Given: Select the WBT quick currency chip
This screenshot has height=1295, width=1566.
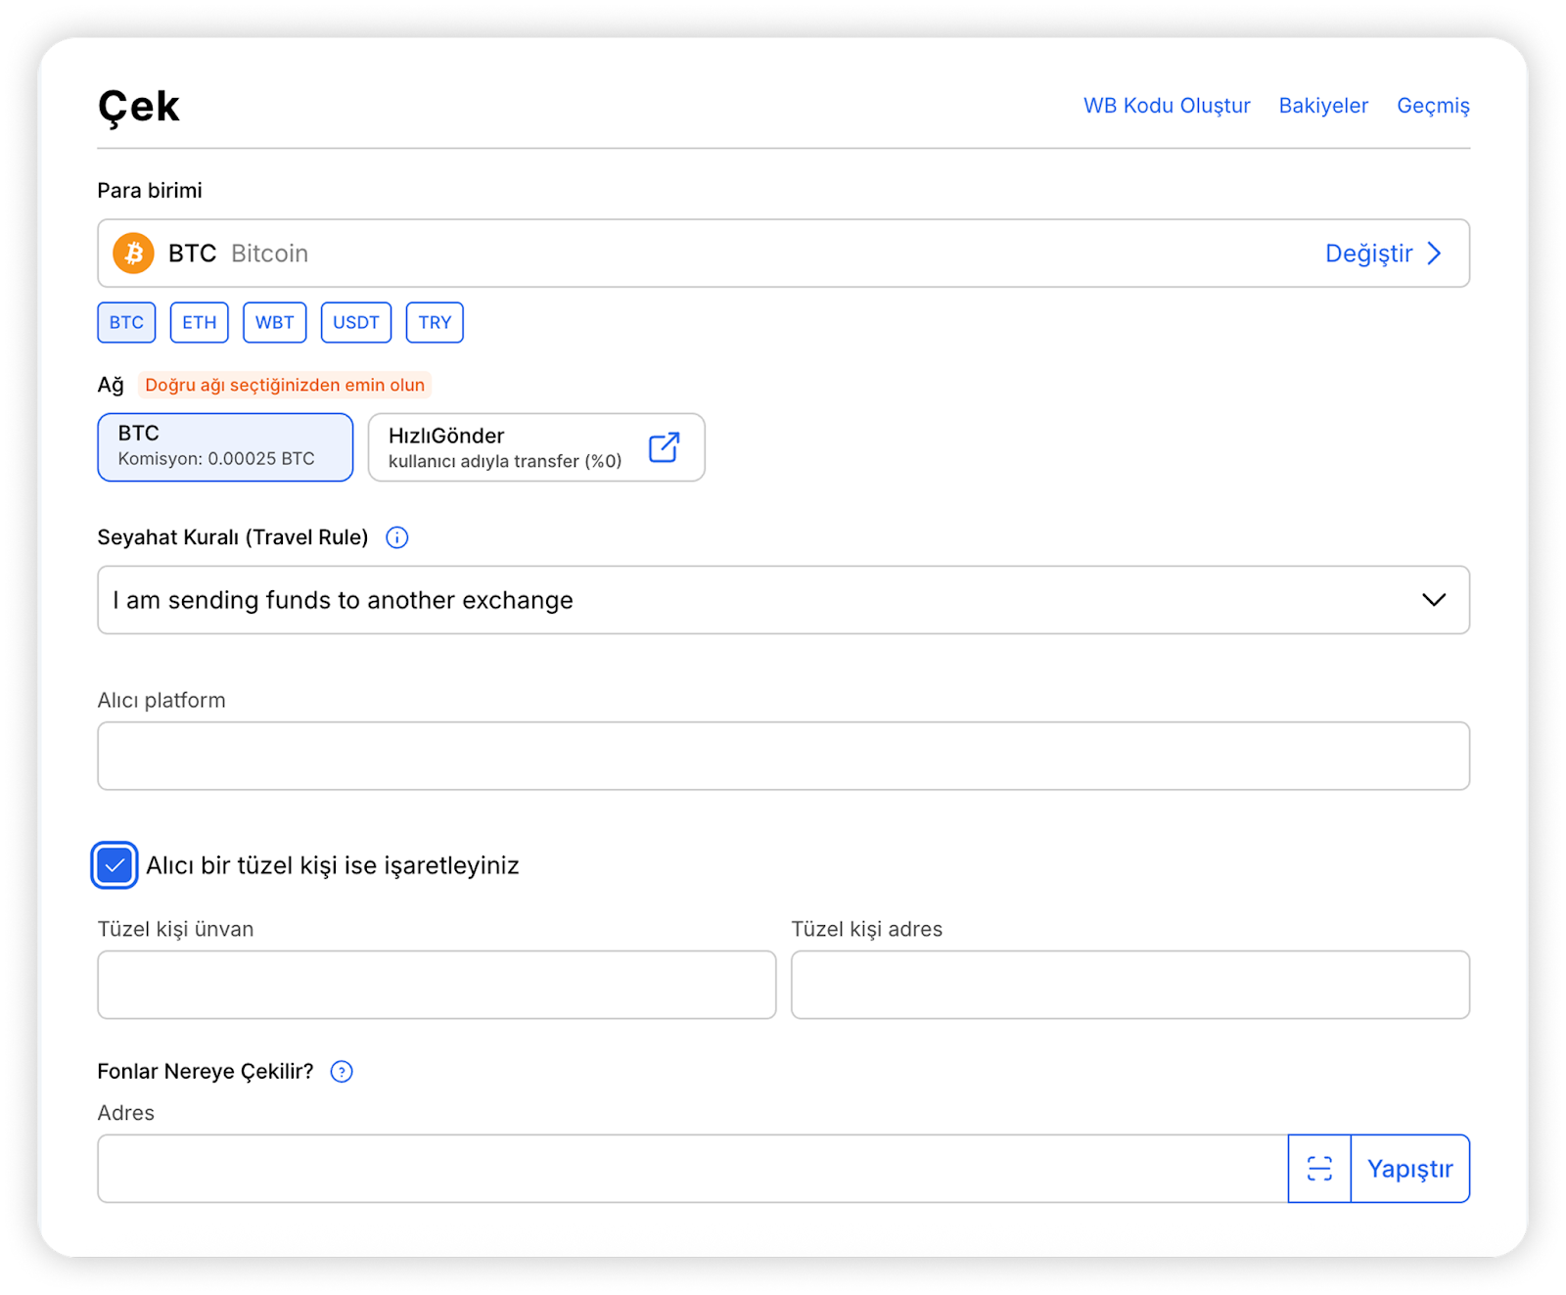Looking at the screenshot, I should (275, 323).
